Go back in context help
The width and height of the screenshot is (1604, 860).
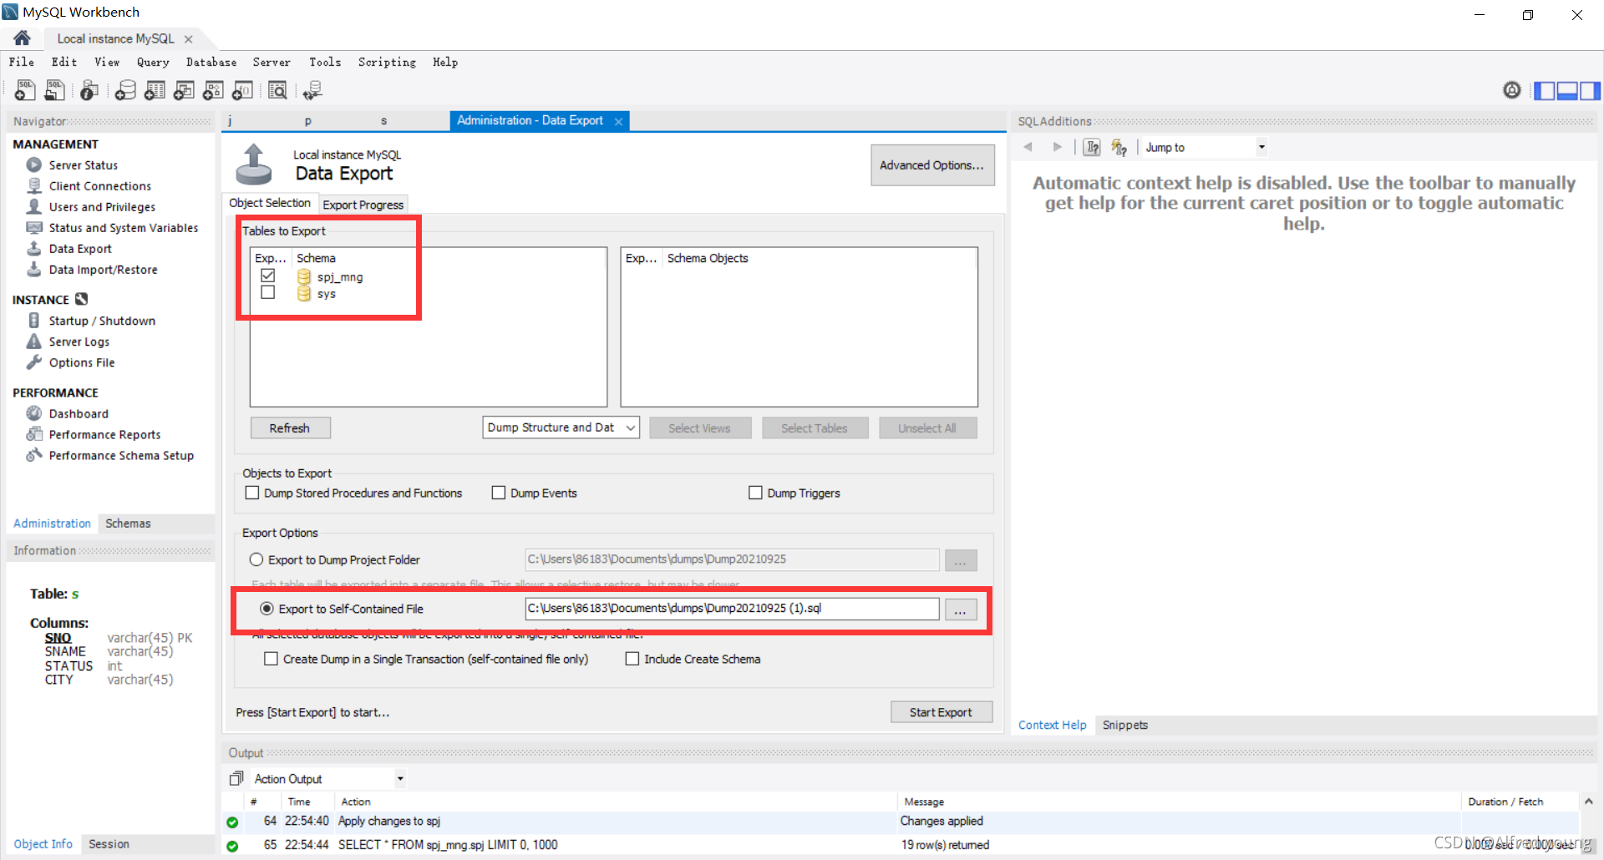(x=1028, y=147)
